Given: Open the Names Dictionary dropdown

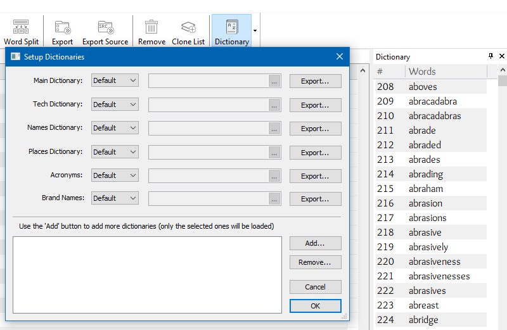Looking at the screenshot, I should (115, 128).
